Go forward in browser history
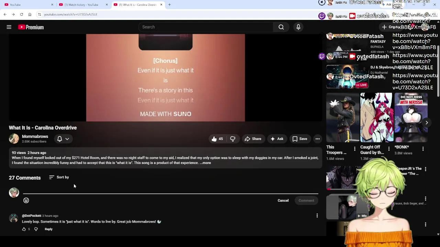Image resolution: width=440 pixels, height=247 pixels. [x=13, y=14]
